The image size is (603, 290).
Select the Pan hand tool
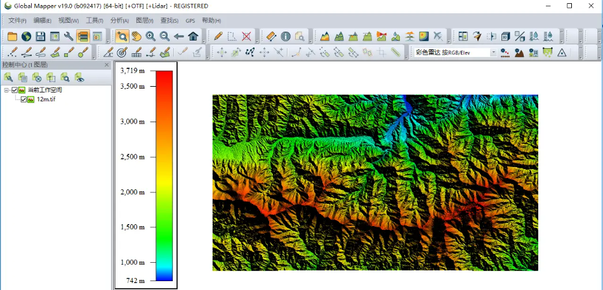click(136, 37)
